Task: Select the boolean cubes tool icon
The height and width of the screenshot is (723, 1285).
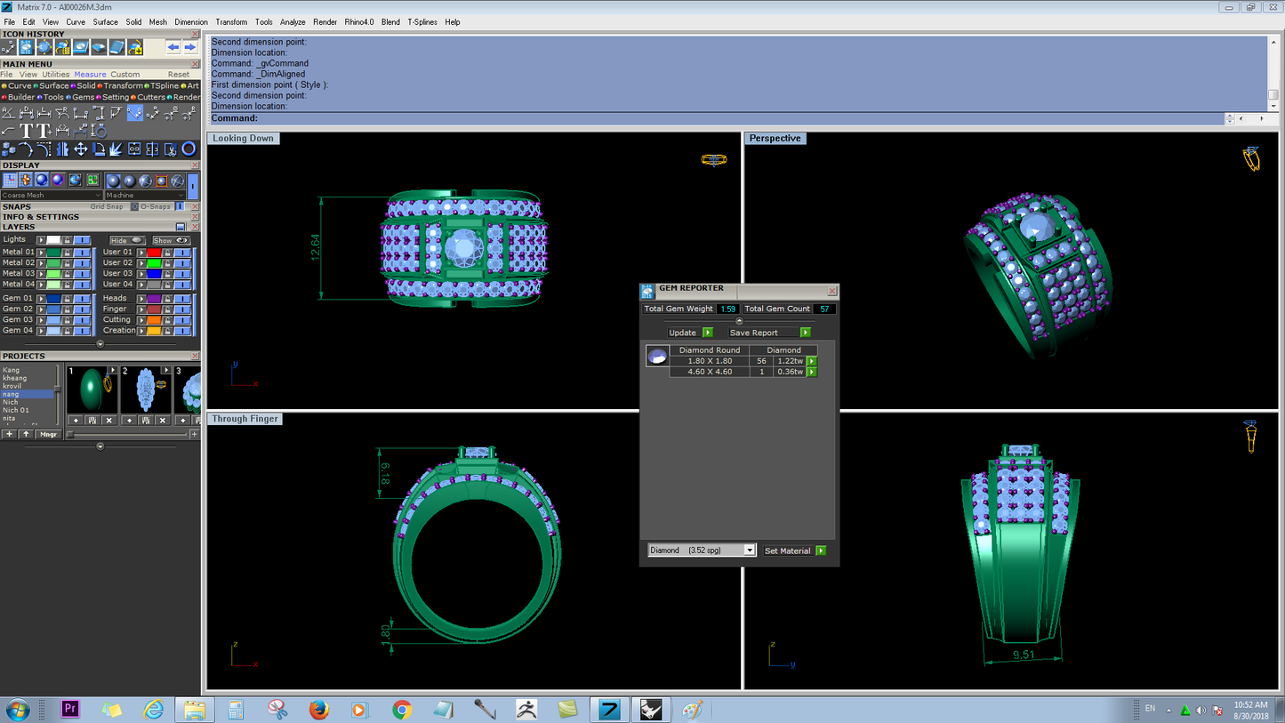Action: tap(9, 149)
